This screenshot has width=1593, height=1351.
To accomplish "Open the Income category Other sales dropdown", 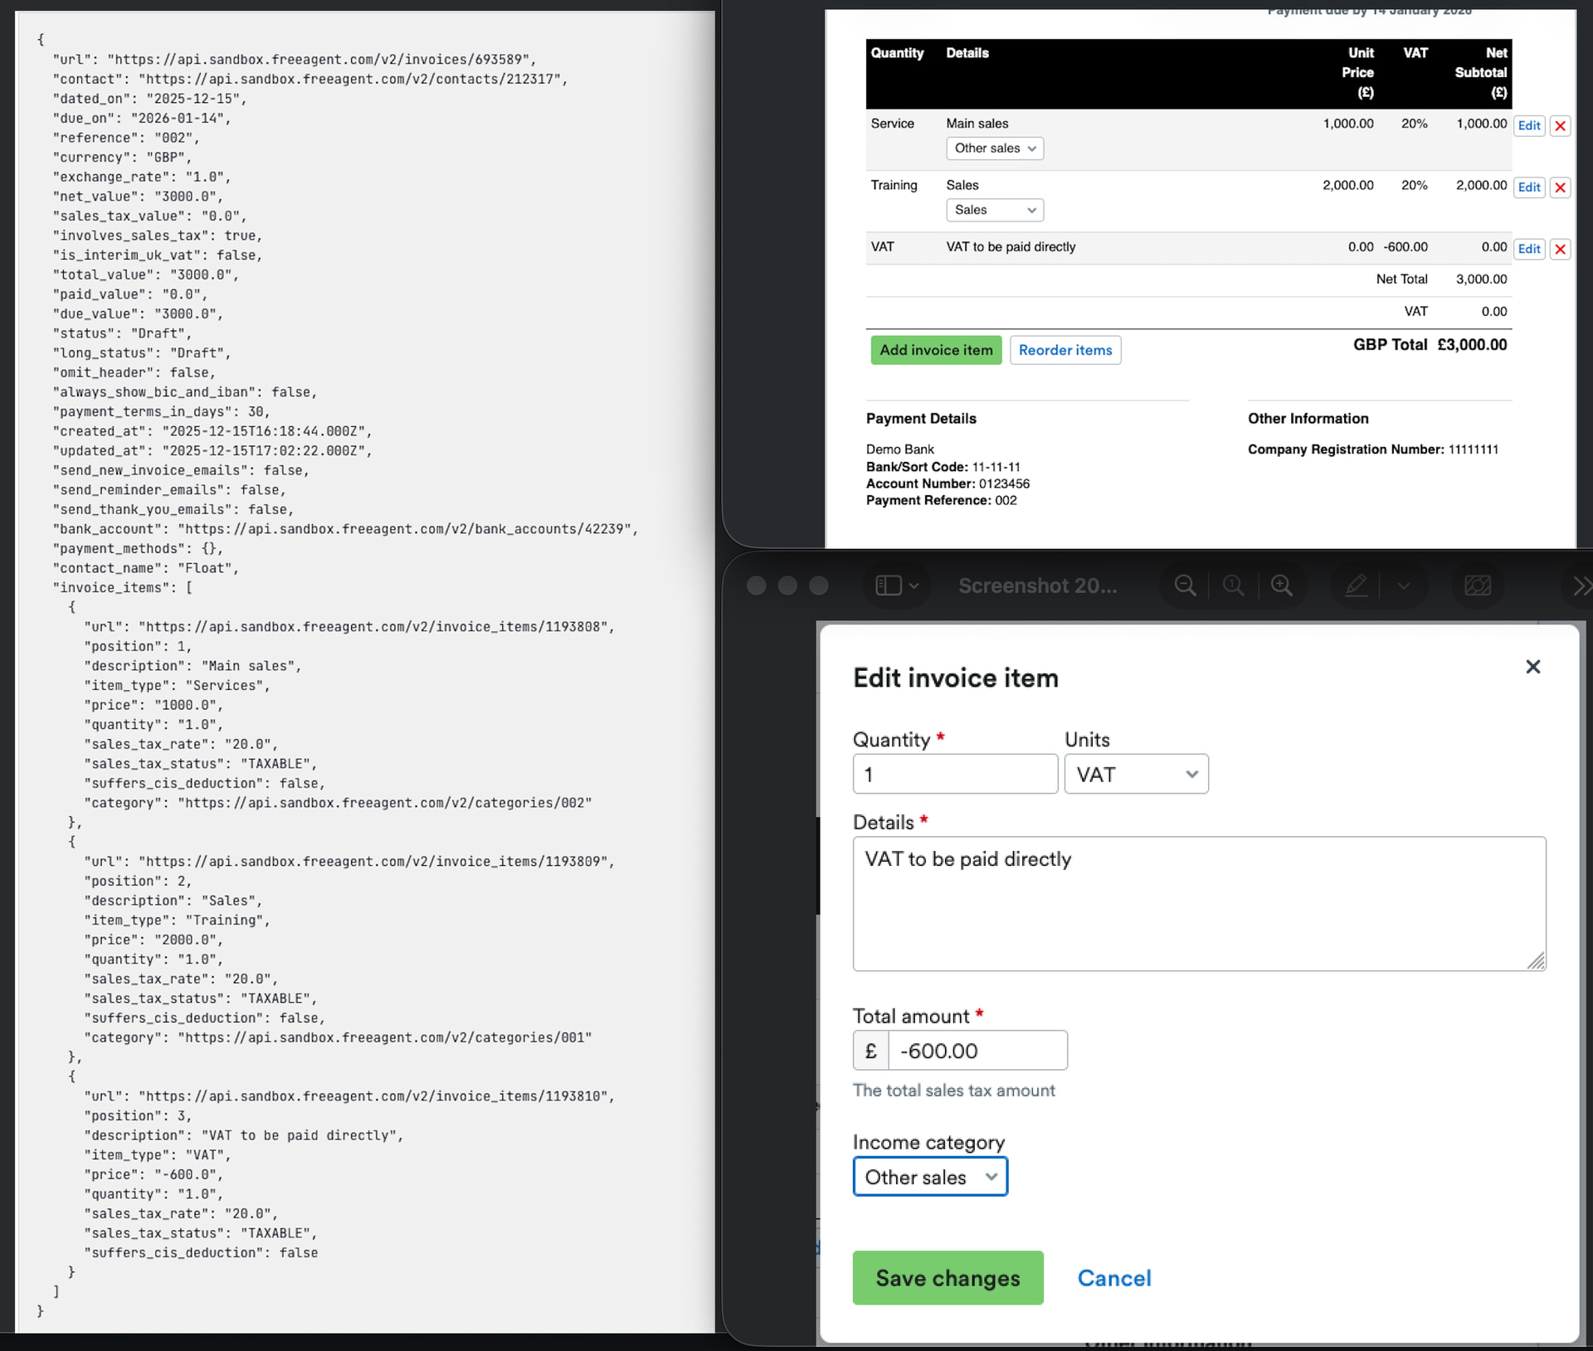I will tap(930, 1177).
